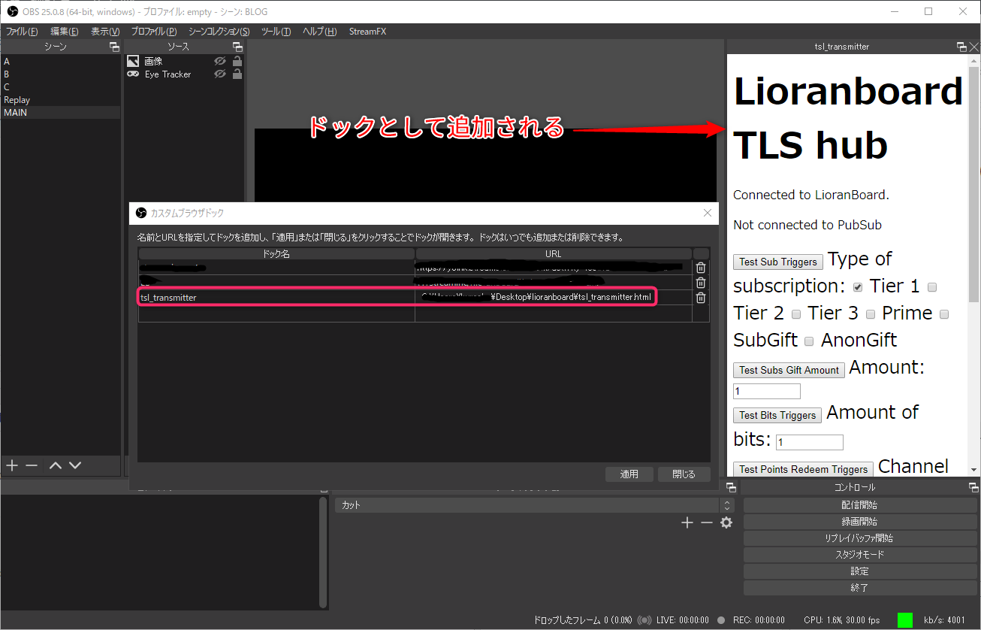Viewport: 981px width, 630px height.
Task: Add a transition with the plus icon
Action: tap(687, 522)
